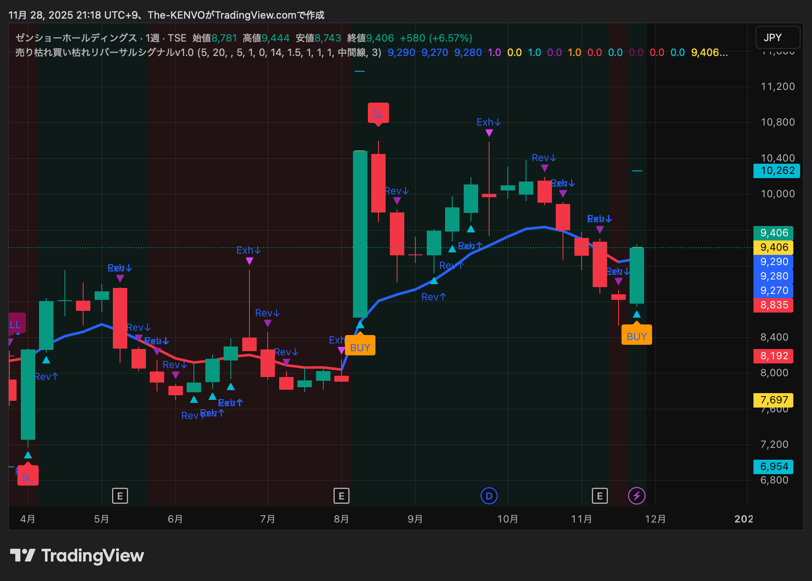Click the 7月 label on the time axis

(268, 519)
